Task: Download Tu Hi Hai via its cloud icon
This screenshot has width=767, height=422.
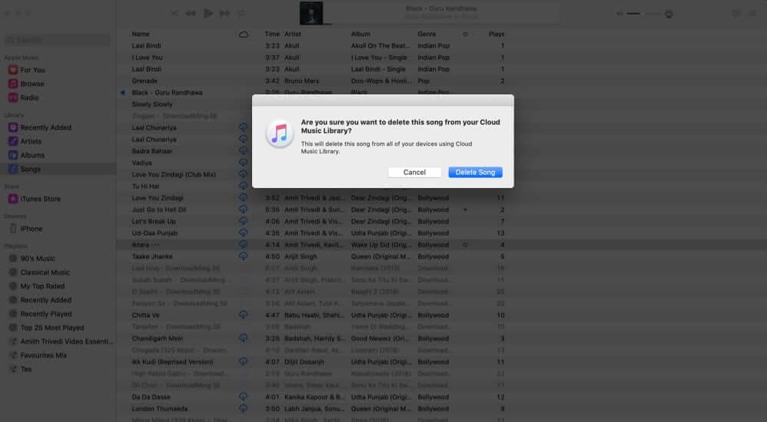Action: [x=243, y=186]
